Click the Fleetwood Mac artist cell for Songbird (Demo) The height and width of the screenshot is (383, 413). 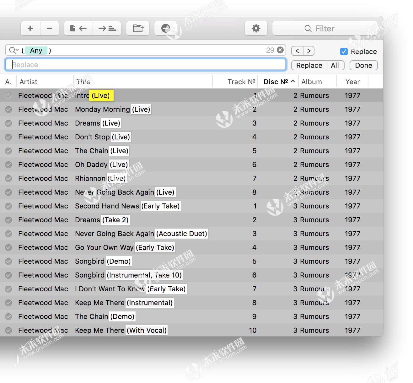coord(43,261)
